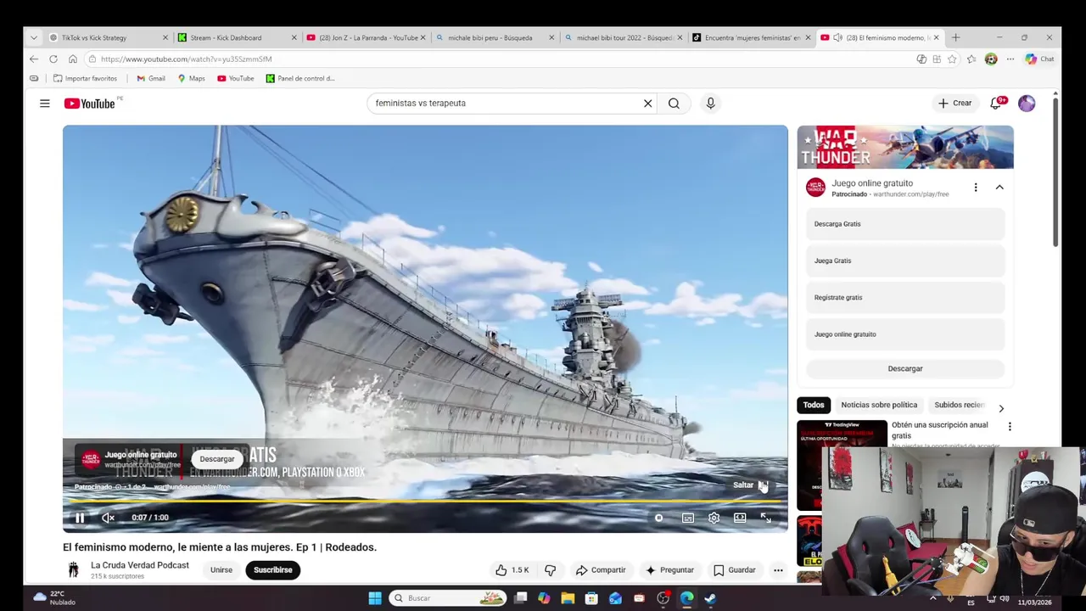
Task: Select Noticias sobre política filter chip
Action: [879, 406]
